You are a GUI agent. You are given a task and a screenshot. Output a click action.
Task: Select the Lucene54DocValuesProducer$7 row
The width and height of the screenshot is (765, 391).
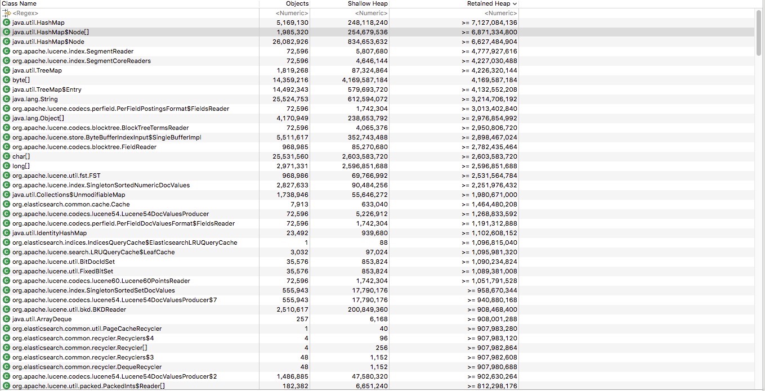coord(377,300)
